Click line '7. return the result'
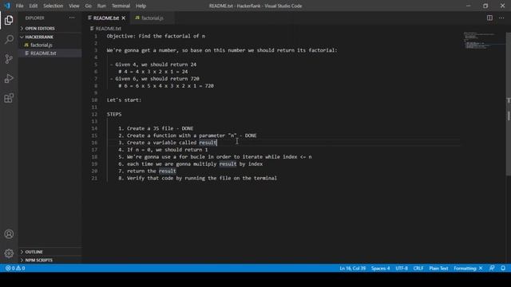 (x=147, y=171)
